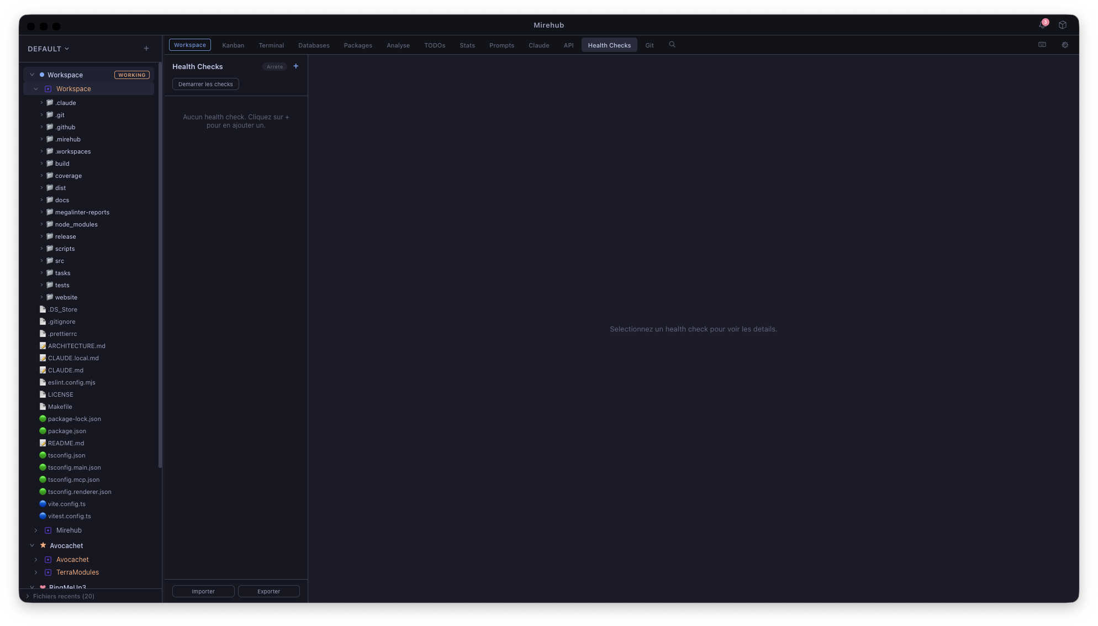Click the WORKING status badge
Image resolution: width=1098 pixels, height=626 pixels.
click(132, 75)
